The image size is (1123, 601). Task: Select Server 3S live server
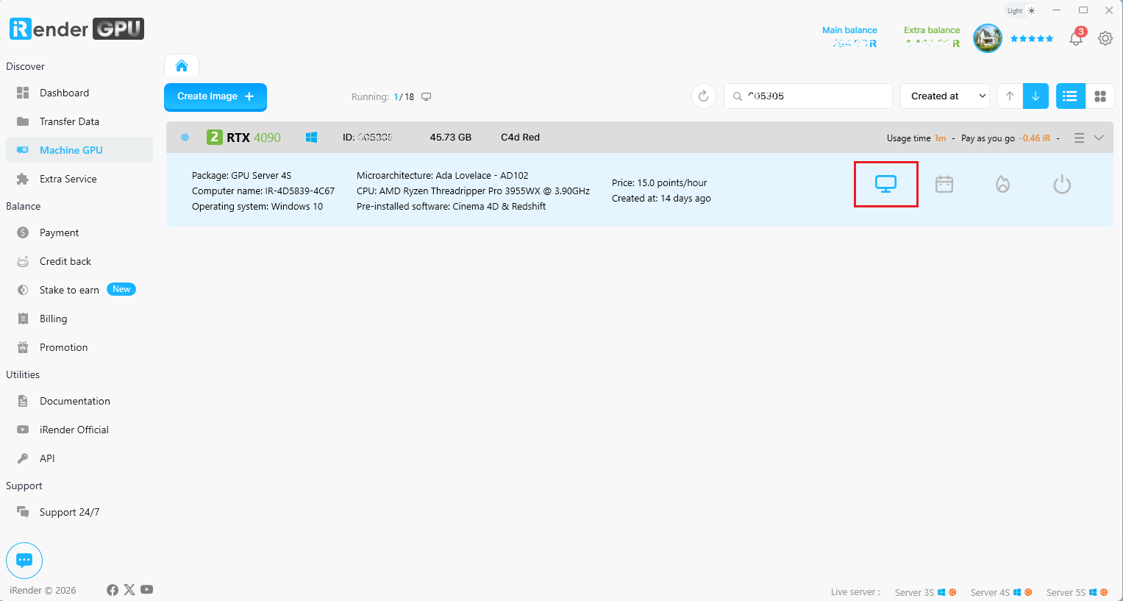coord(925,592)
